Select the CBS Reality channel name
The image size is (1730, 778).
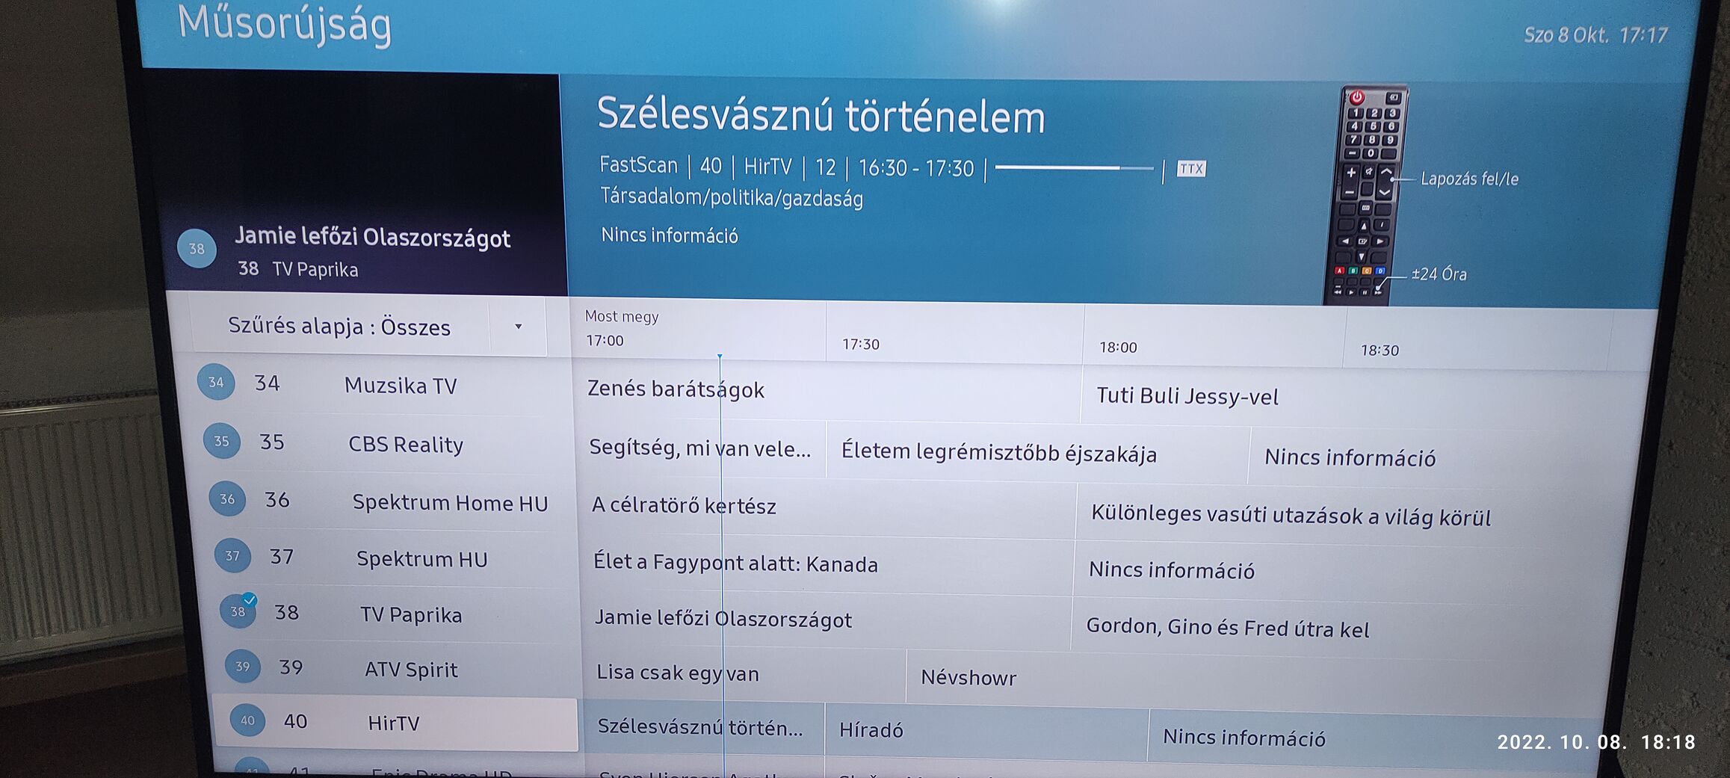coord(406,445)
